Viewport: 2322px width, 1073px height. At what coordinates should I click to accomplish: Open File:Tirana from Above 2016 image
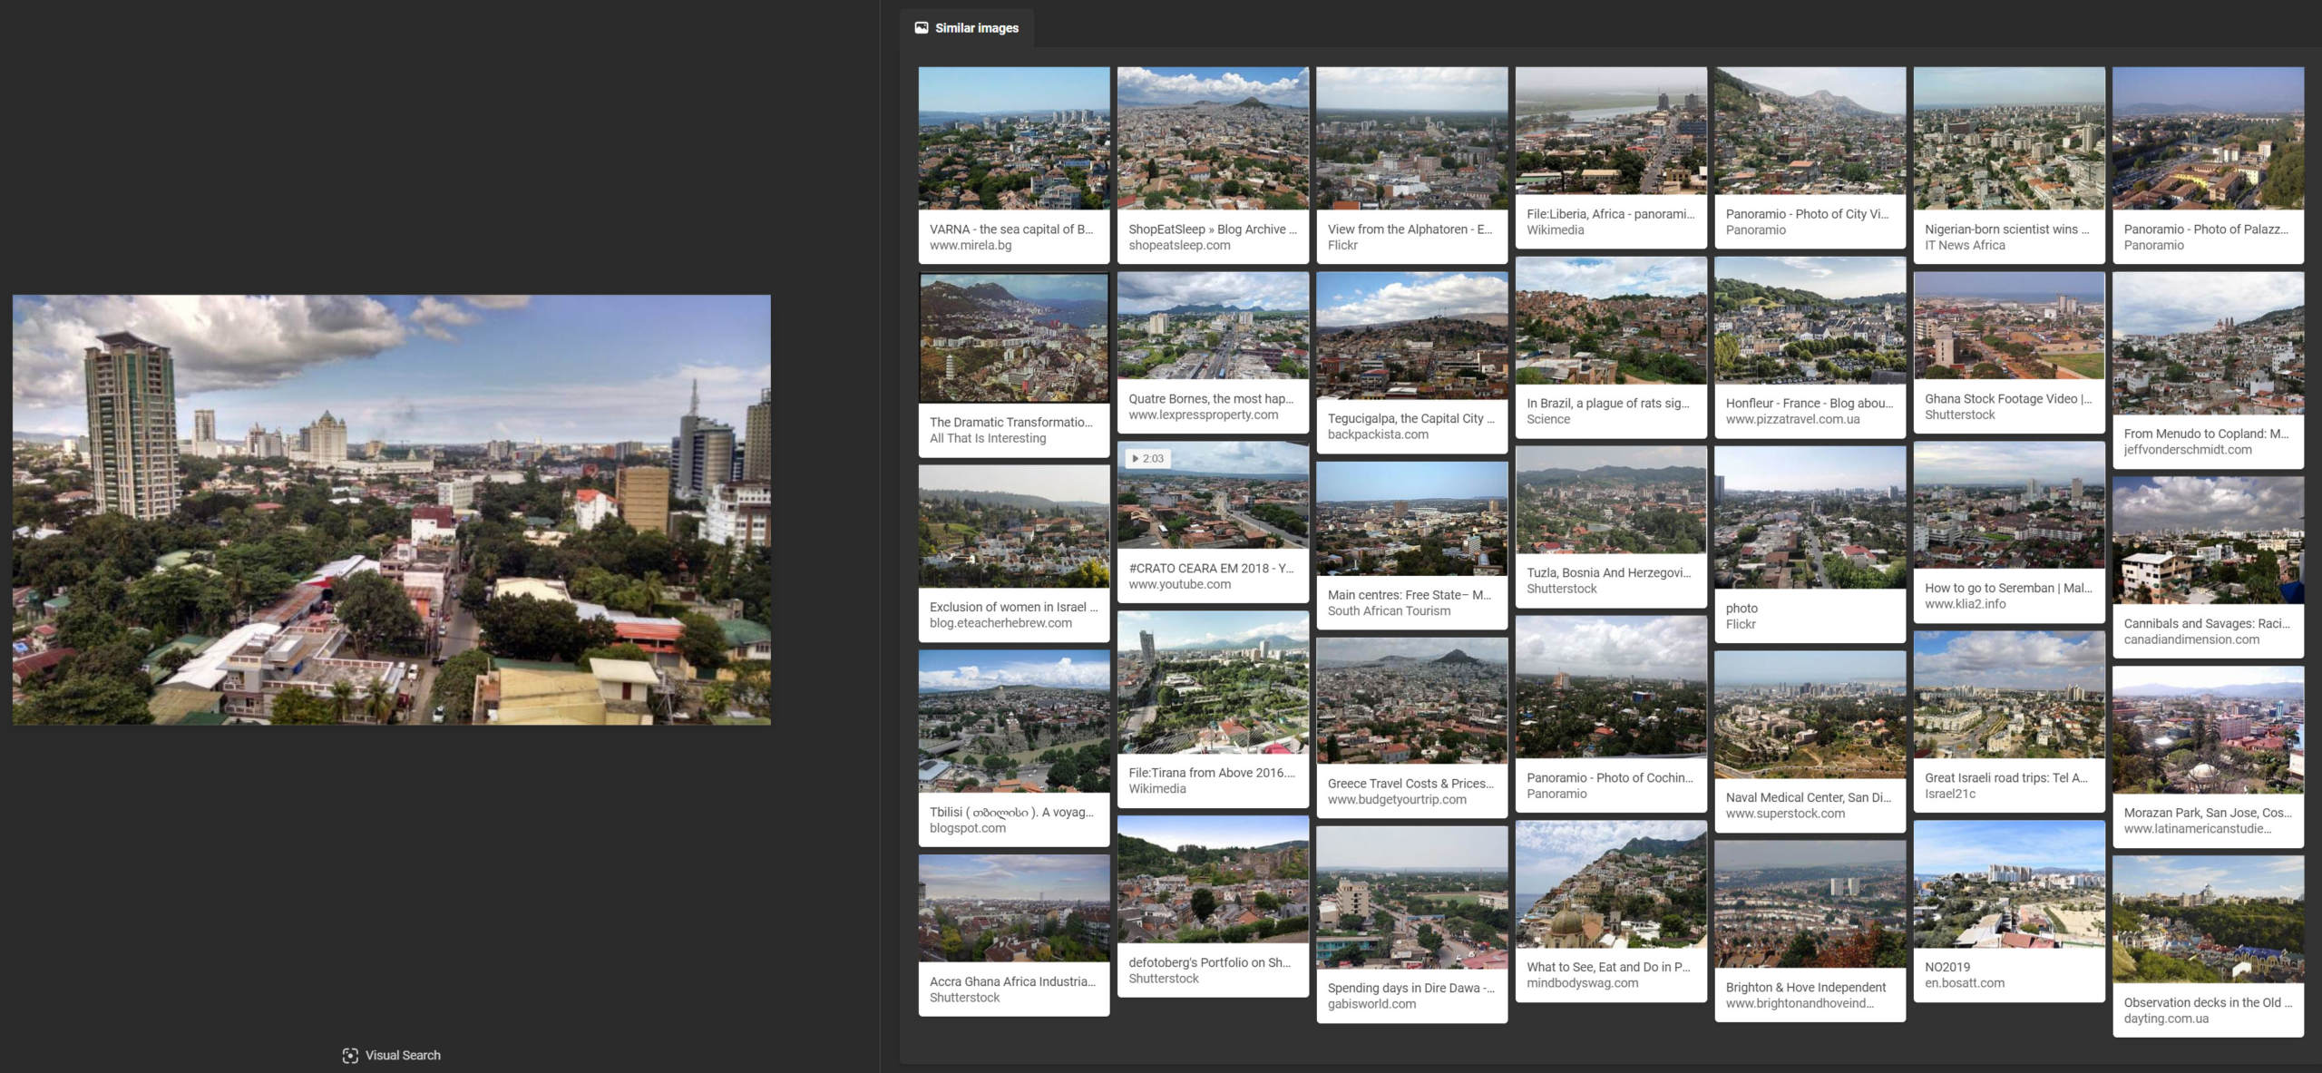pyautogui.click(x=1213, y=682)
